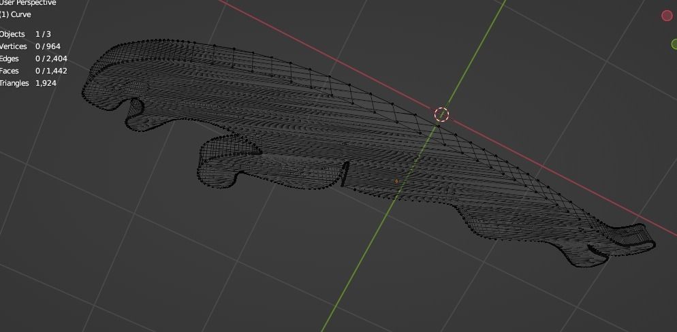Click the orange object origin dot

pyautogui.click(x=397, y=181)
